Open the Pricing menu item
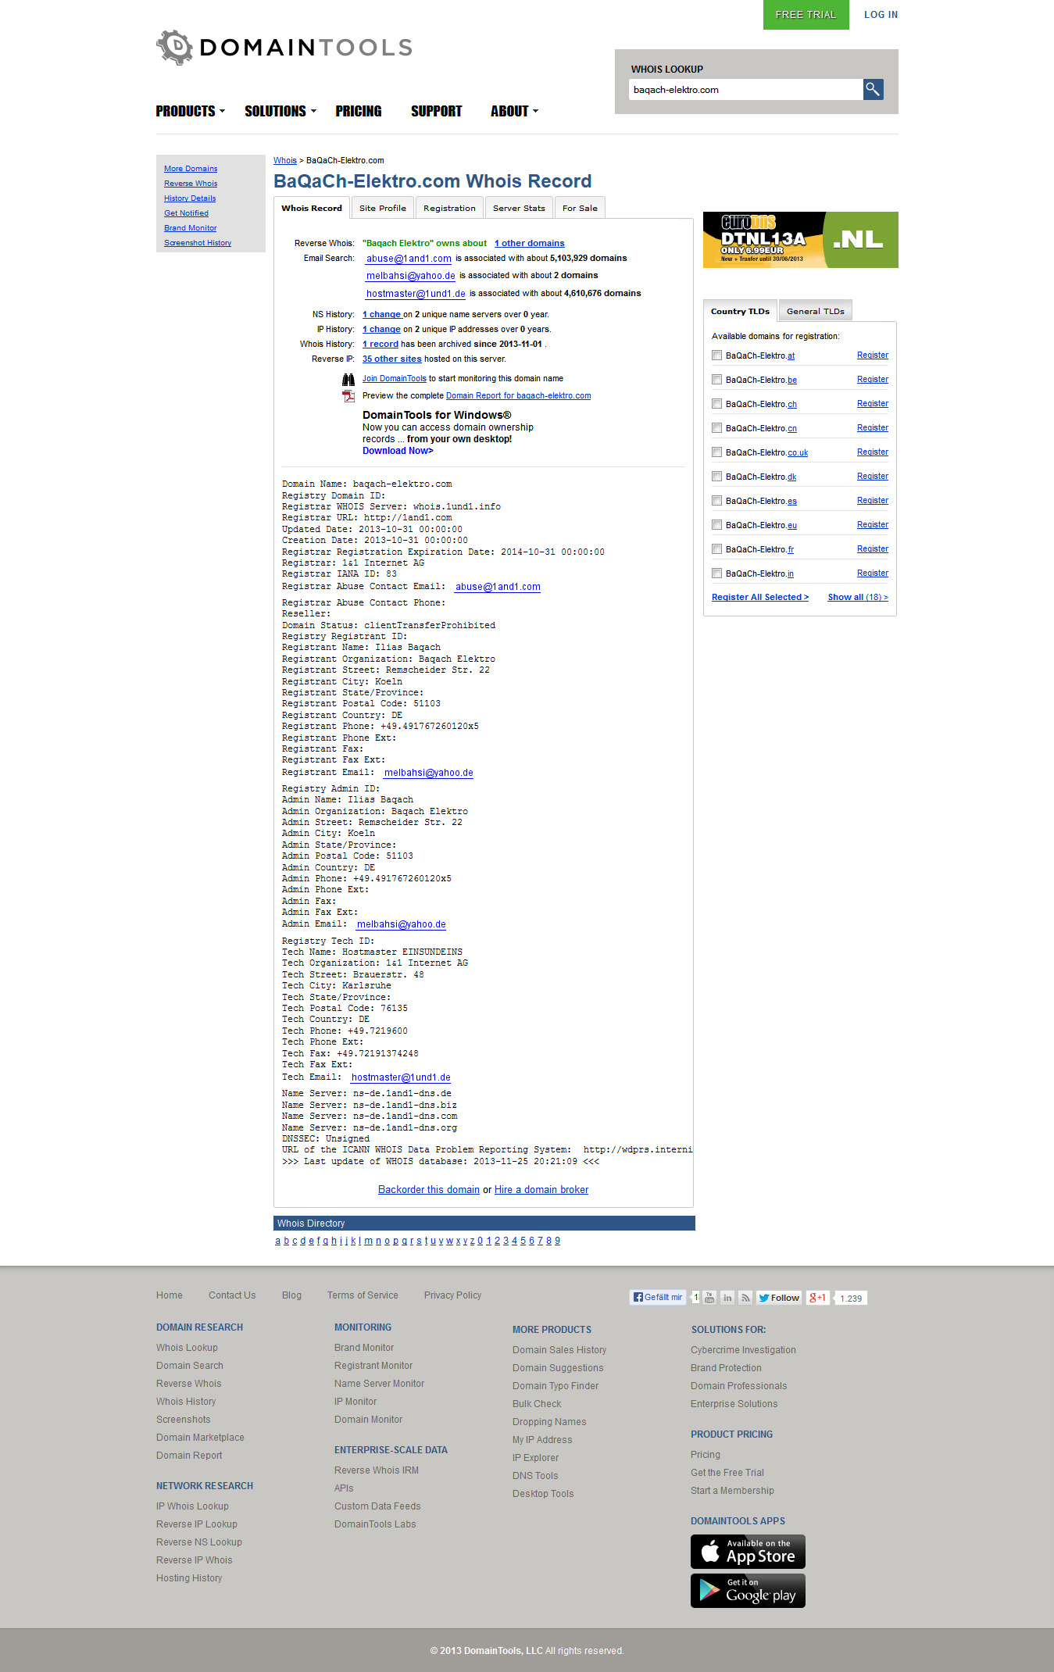 pyautogui.click(x=359, y=111)
